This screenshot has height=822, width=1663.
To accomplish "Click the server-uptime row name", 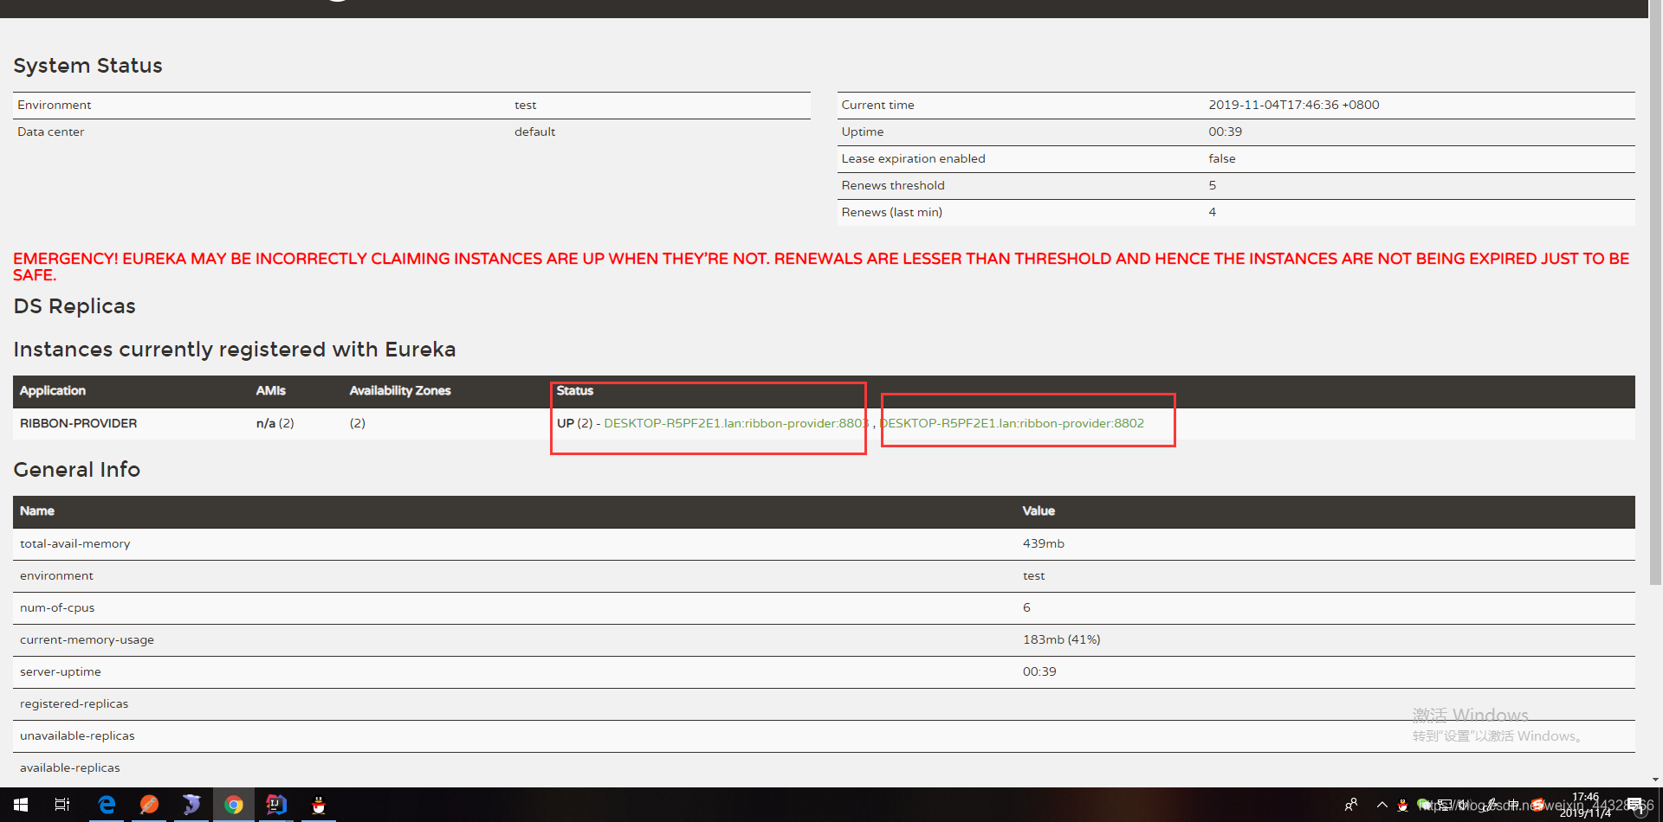I will pyautogui.click(x=60, y=671).
